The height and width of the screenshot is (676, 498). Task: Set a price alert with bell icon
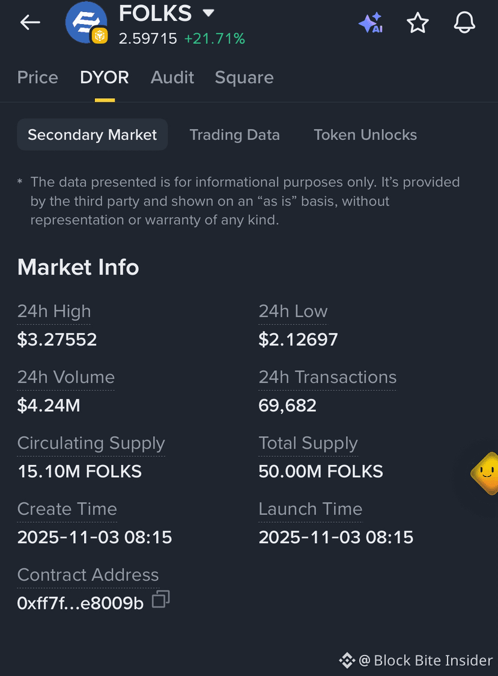[464, 22]
